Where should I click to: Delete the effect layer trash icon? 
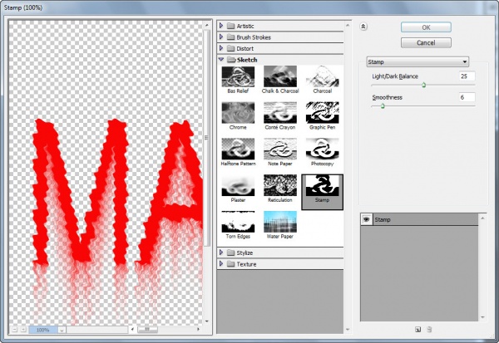[428, 330]
